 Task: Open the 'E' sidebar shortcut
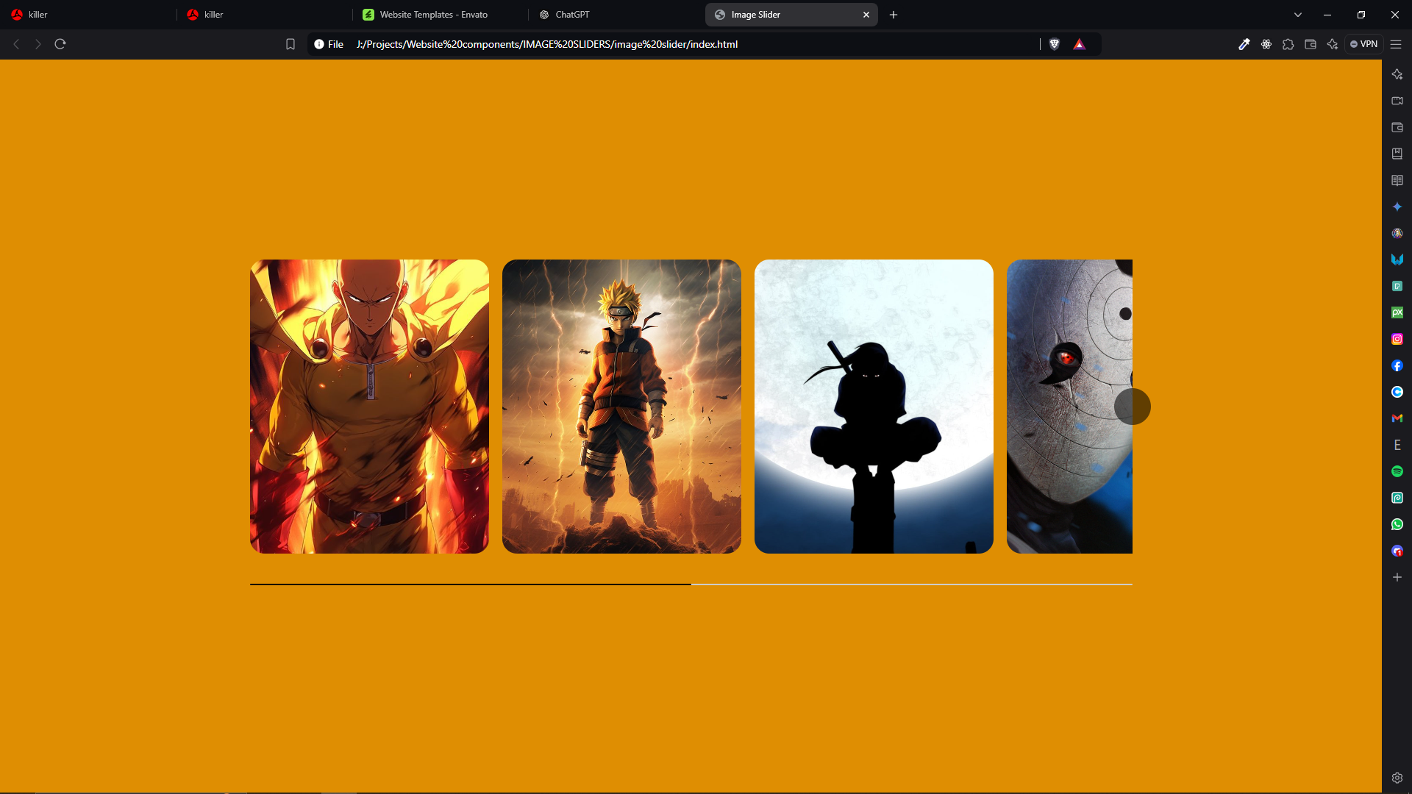click(1397, 445)
